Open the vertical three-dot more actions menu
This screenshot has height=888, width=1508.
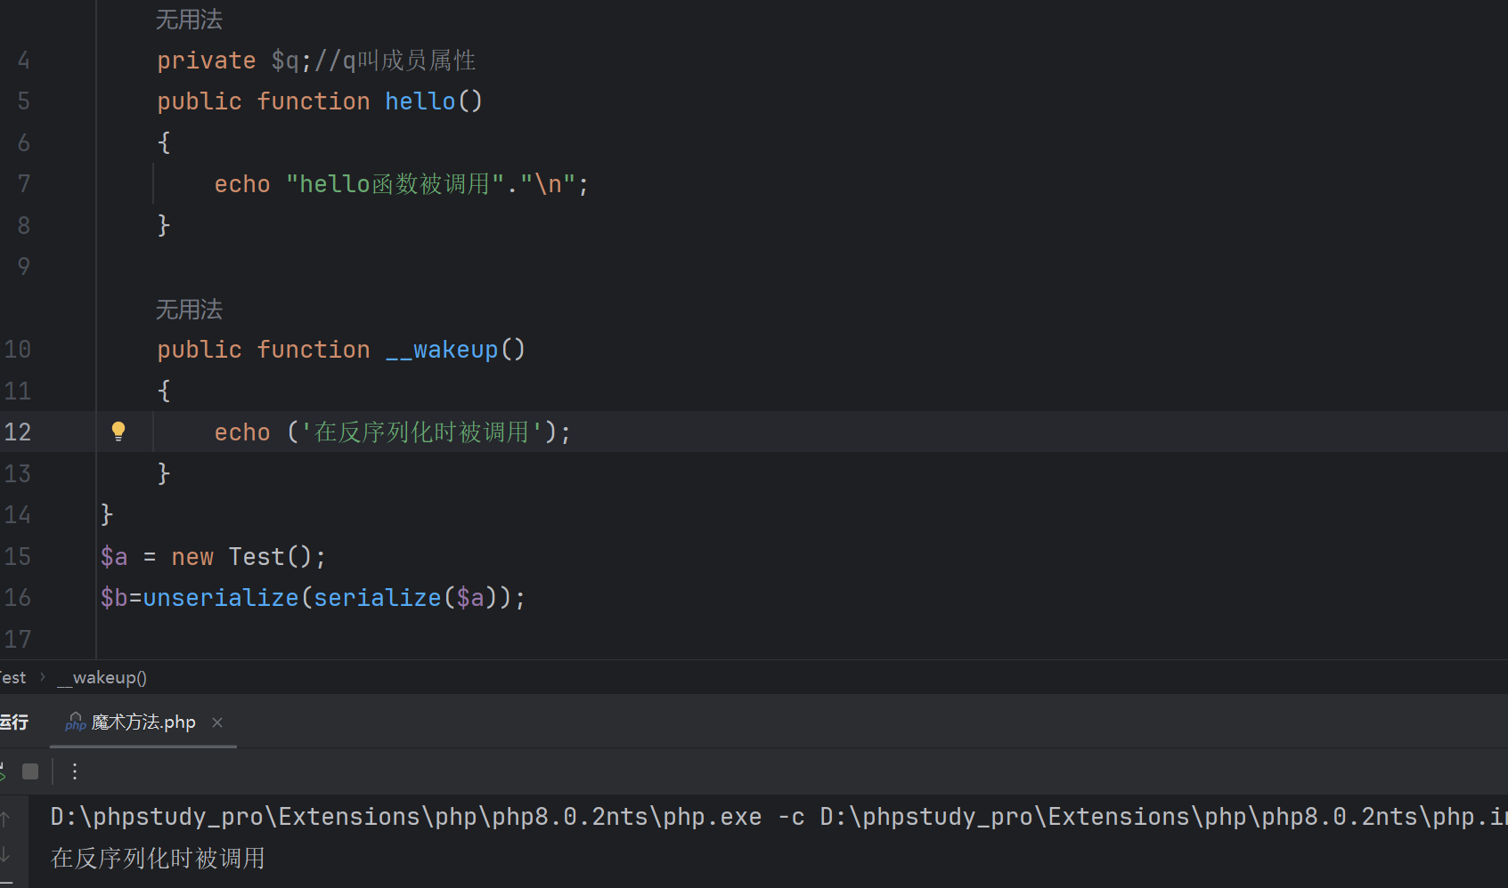[x=75, y=771]
